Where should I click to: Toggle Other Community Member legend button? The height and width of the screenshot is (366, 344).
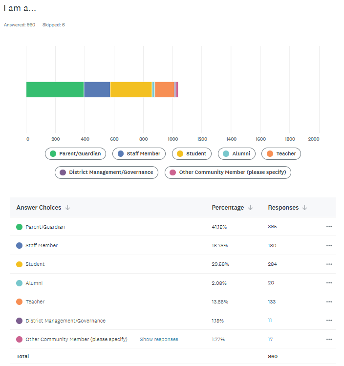point(228,172)
